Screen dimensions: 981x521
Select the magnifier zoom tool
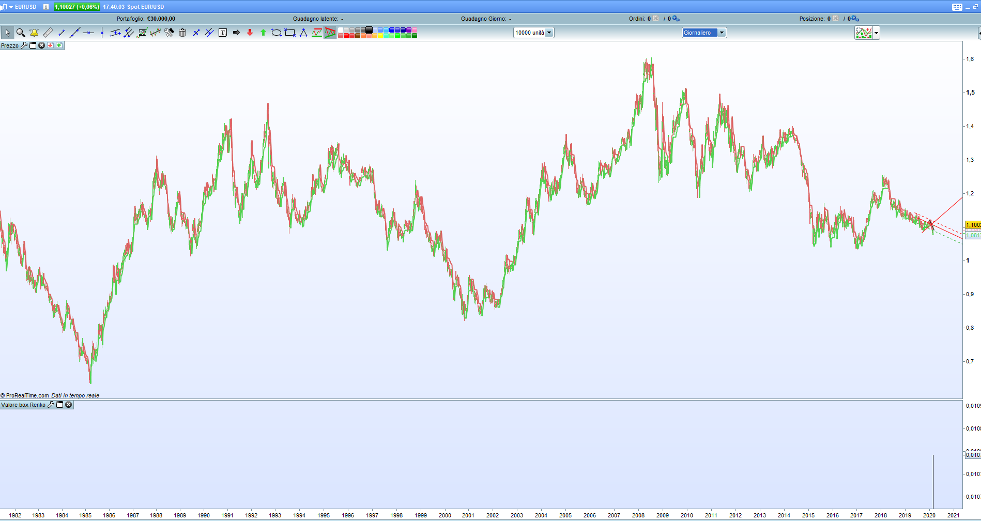21,33
